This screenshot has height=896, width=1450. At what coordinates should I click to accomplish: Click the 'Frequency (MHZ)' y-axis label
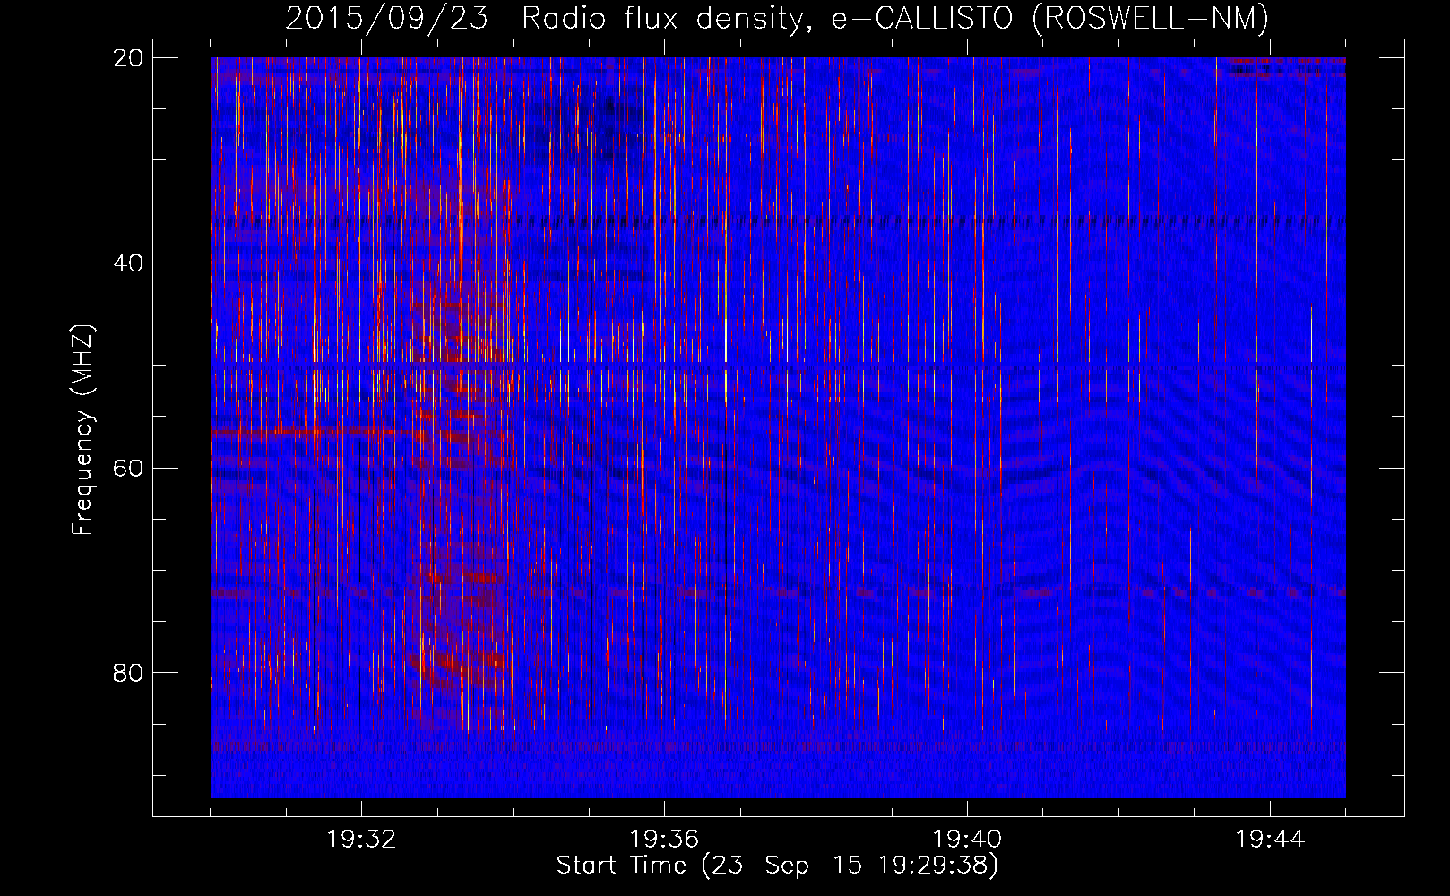(x=82, y=430)
